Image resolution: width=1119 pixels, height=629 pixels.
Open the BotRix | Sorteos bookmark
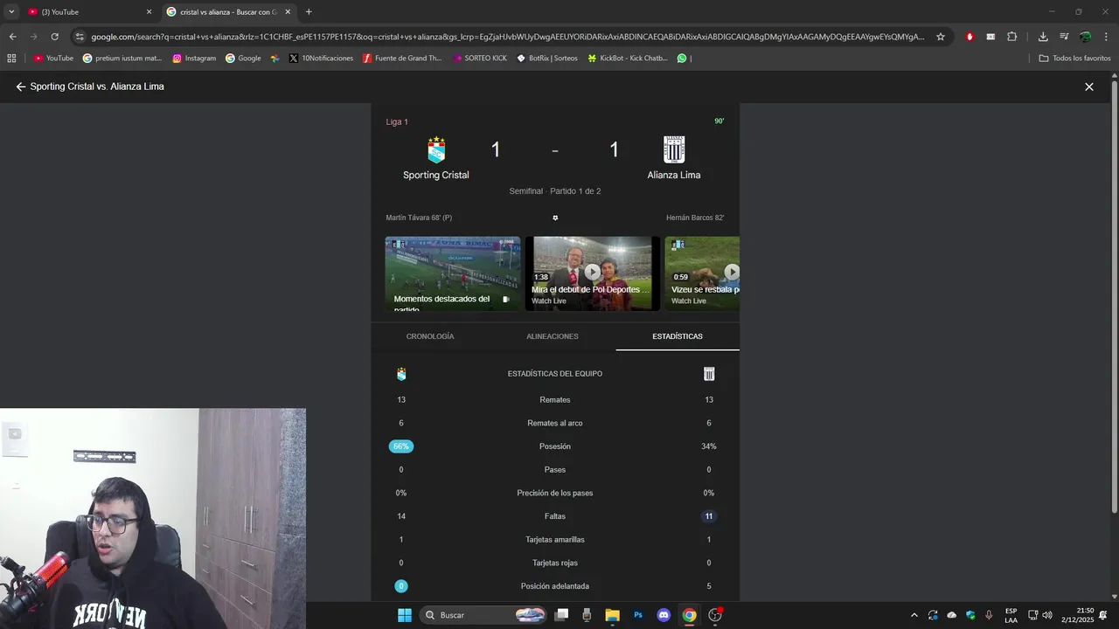click(x=547, y=59)
